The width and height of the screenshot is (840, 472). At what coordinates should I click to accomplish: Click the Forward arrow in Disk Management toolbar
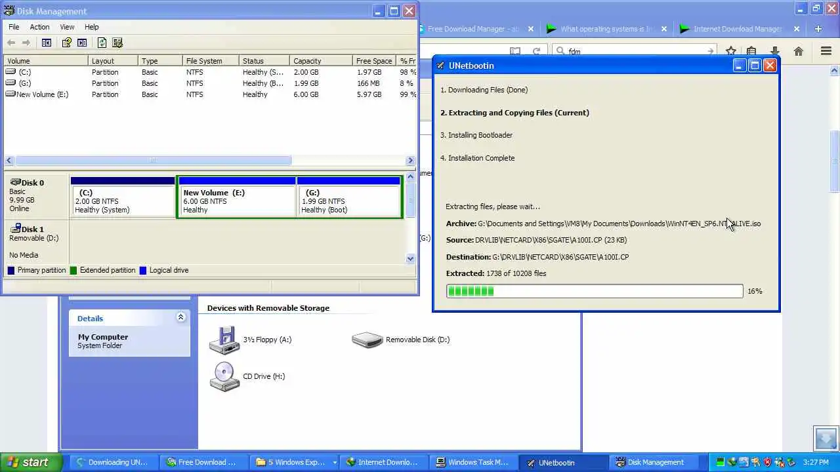coord(26,43)
